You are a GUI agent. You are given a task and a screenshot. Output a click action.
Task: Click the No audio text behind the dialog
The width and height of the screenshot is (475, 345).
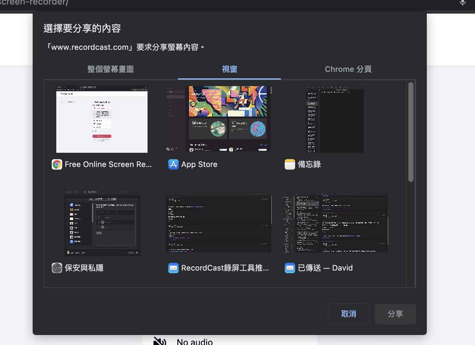[195, 342]
